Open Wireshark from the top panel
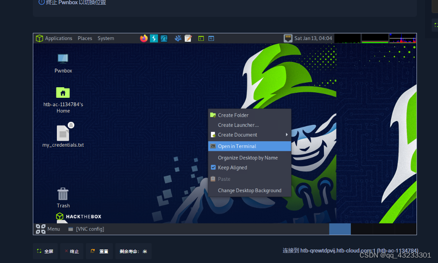Image resolution: width=438 pixels, height=263 pixels. [164, 38]
